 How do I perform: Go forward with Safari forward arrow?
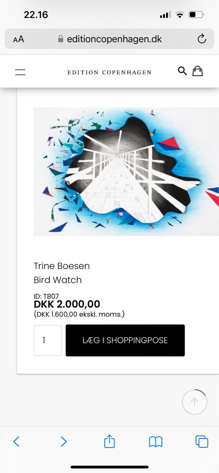coord(63,442)
